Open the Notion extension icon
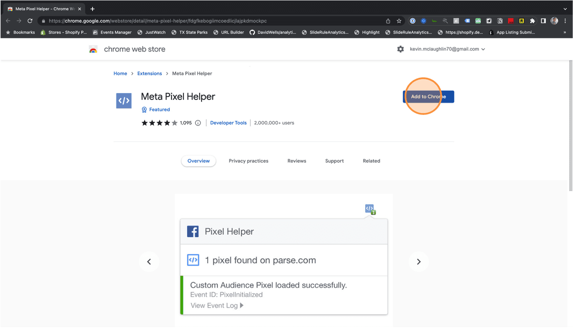This screenshot has height=332, width=573. click(500, 21)
